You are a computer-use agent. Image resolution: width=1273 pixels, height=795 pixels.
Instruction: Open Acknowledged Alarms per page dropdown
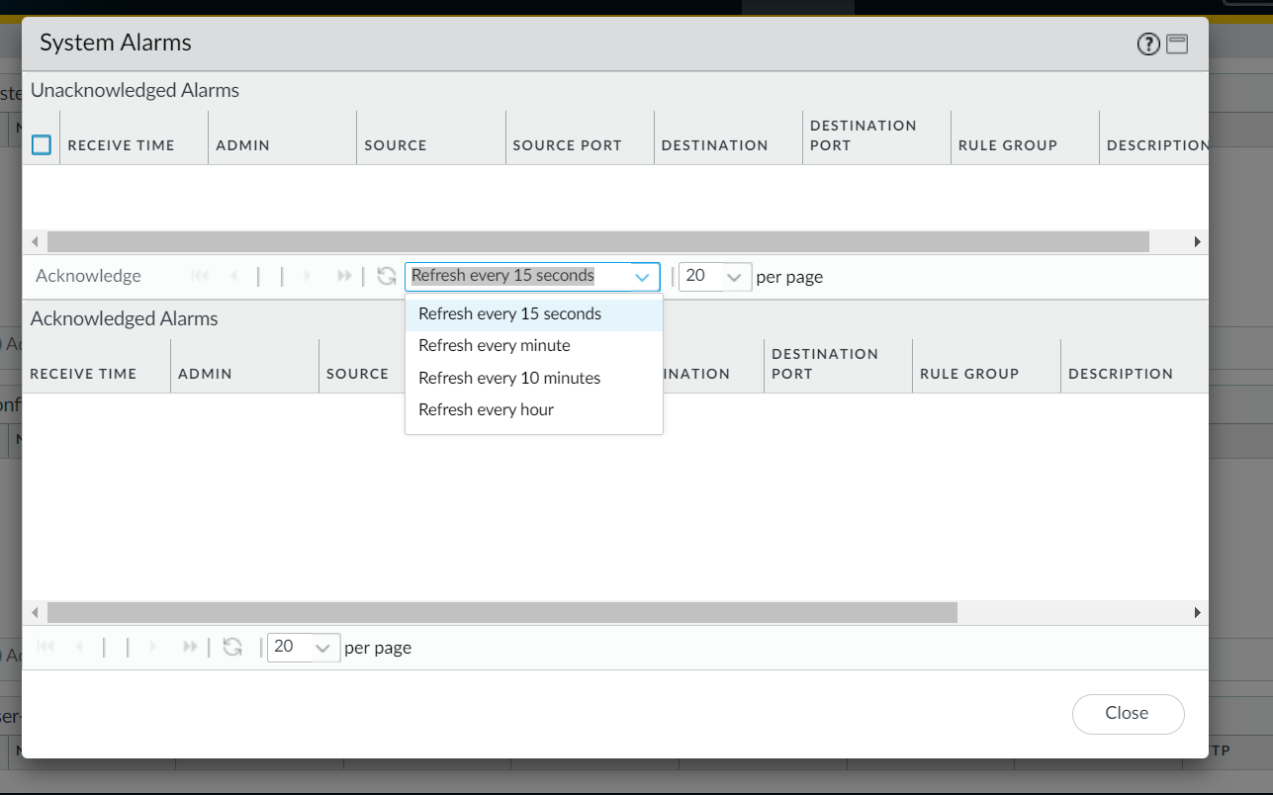[x=321, y=648]
